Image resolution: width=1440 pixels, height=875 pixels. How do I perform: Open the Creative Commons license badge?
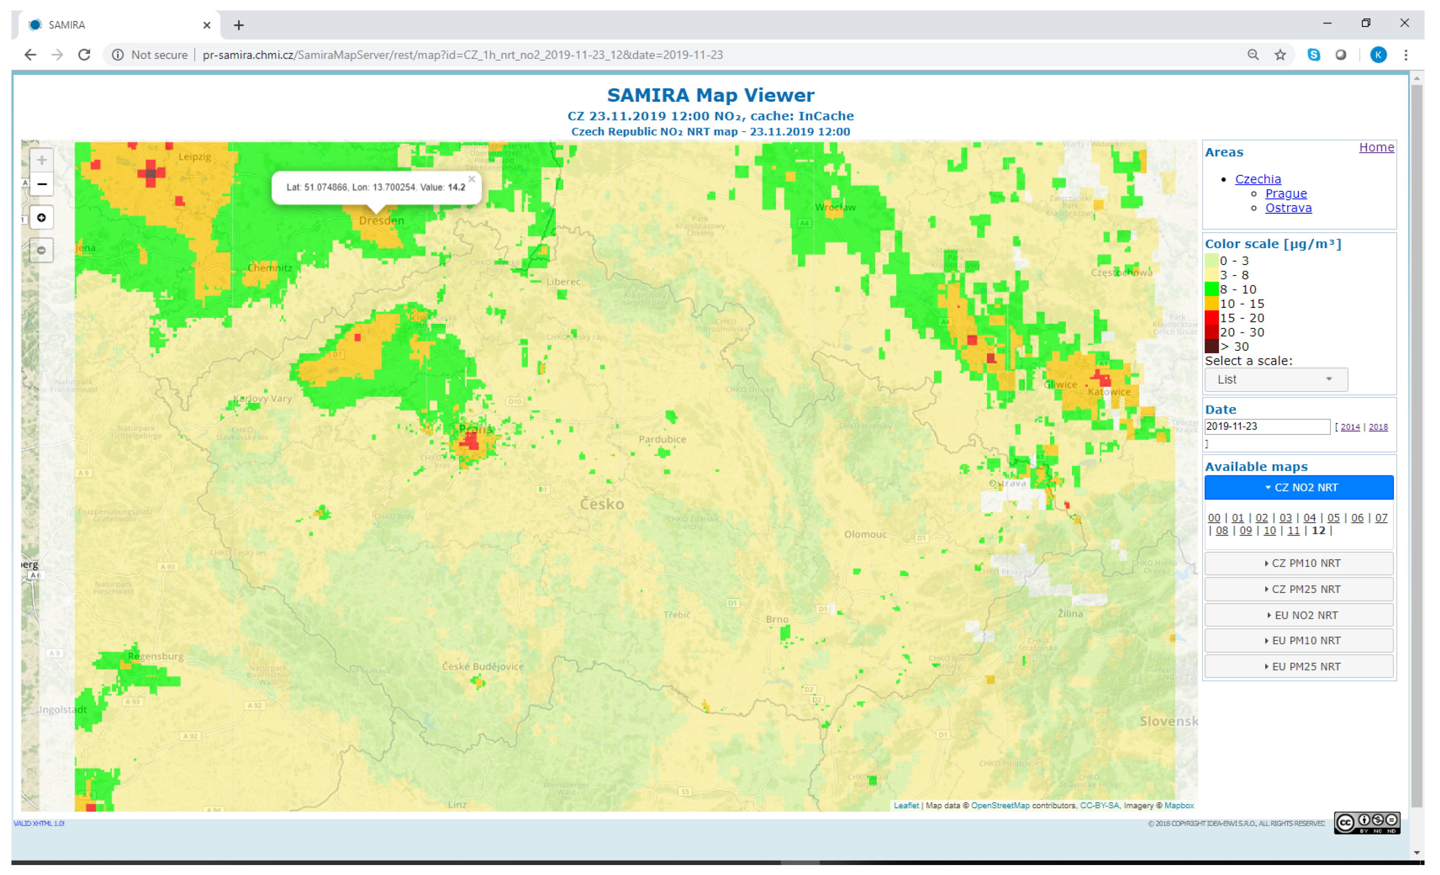(x=1366, y=823)
